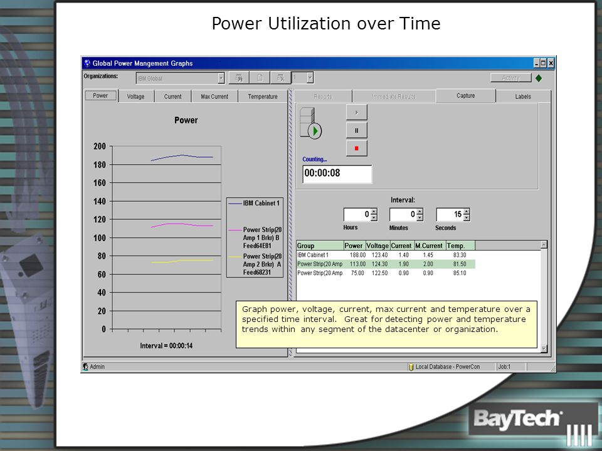Sort by the M.Current column header

click(430, 246)
